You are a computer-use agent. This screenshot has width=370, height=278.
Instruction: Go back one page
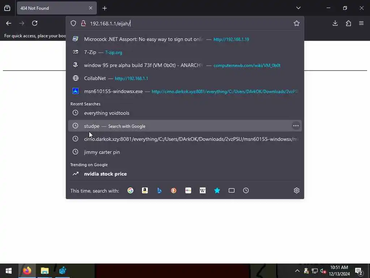pyautogui.click(x=9, y=23)
